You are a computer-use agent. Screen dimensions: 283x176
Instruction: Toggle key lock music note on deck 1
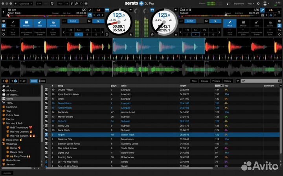pos(98,15)
